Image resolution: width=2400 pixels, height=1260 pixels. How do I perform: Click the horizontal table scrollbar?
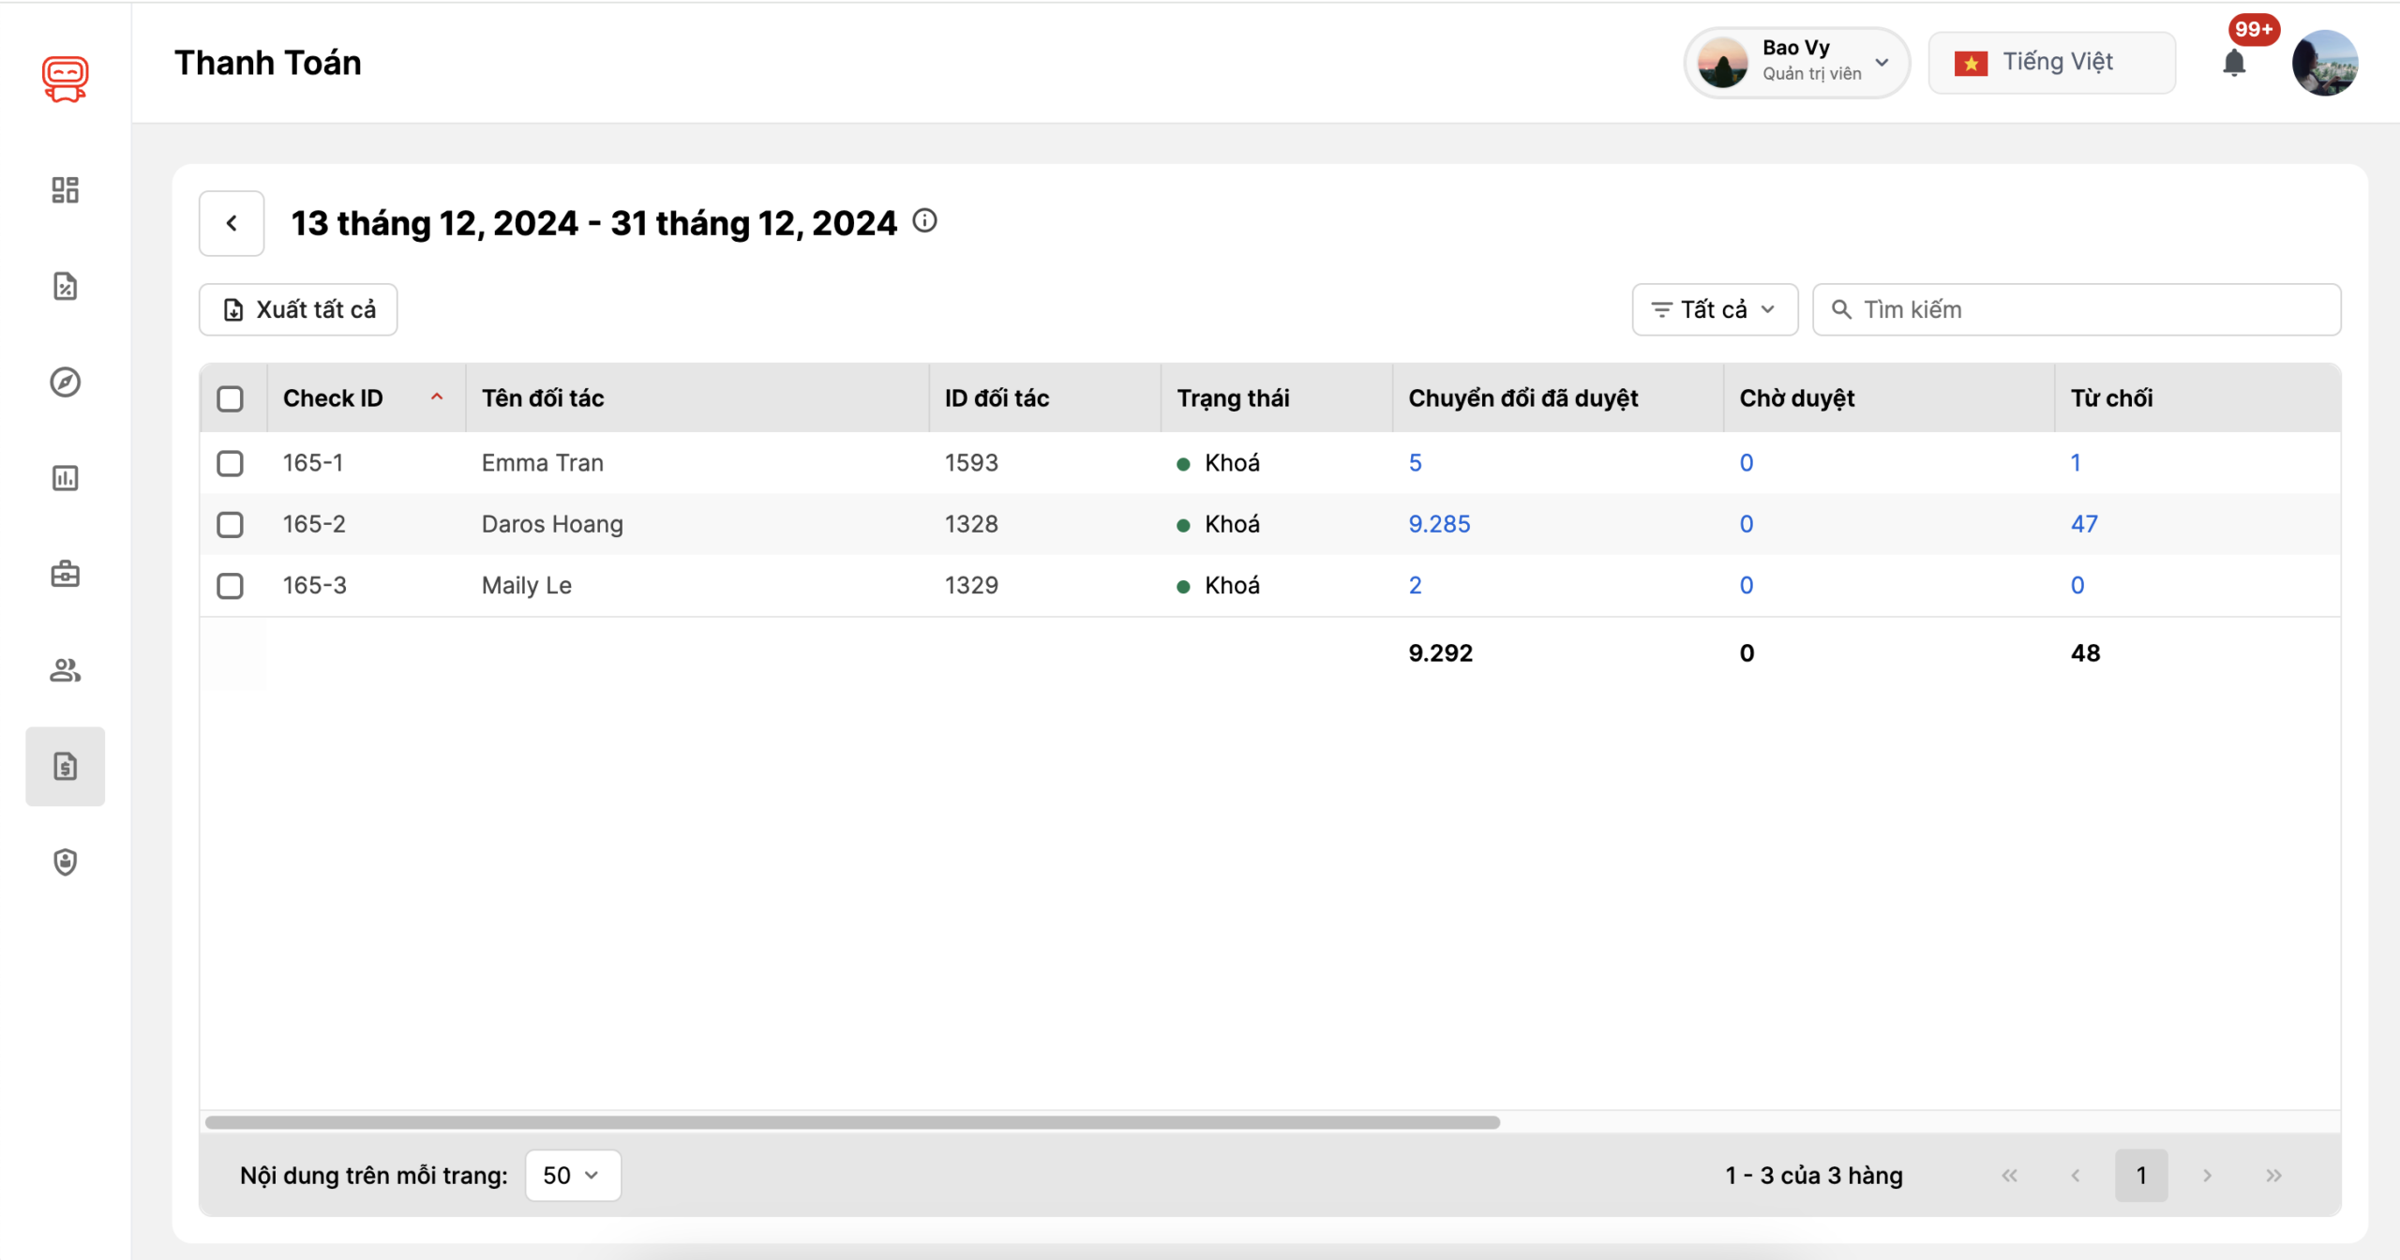pyautogui.click(x=851, y=1122)
